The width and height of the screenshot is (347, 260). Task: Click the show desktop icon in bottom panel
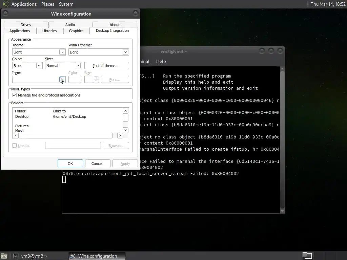point(4,256)
